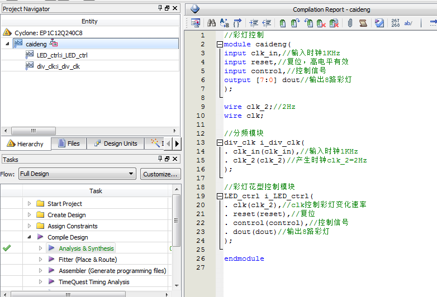Viewport: 437px width, 297px height.
Task: Click the Customize... button
Action: (160, 174)
